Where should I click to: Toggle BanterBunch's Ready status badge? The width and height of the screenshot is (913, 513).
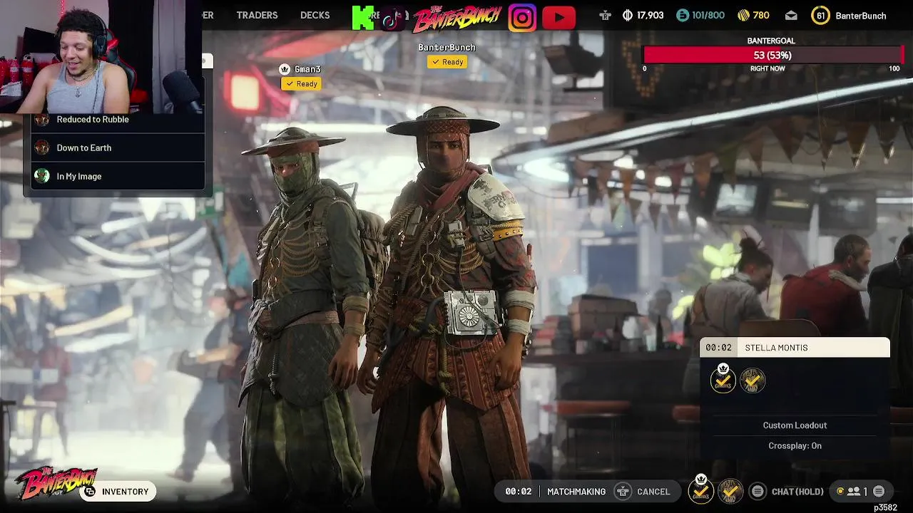click(447, 62)
